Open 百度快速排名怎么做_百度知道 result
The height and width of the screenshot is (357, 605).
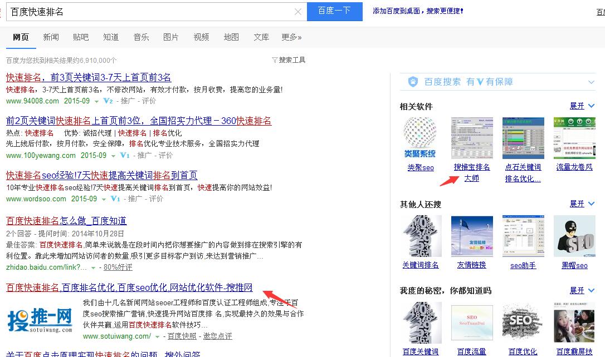pos(66,221)
